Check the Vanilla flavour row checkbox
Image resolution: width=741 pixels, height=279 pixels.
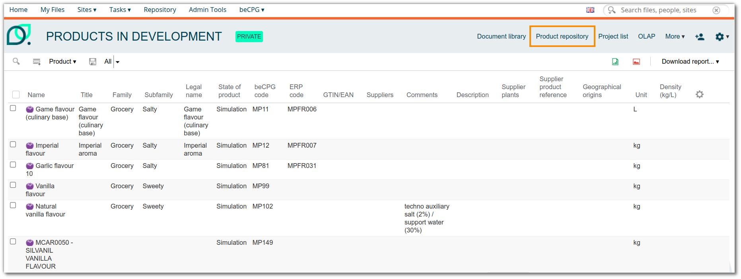[x=13, y=185]
